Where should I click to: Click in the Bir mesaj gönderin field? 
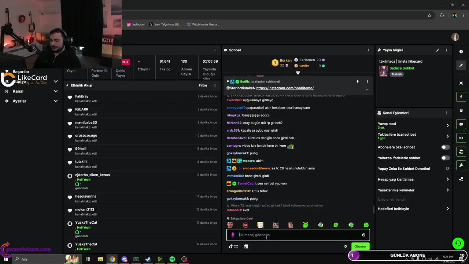pyautogui.click(x=298, y=235)
